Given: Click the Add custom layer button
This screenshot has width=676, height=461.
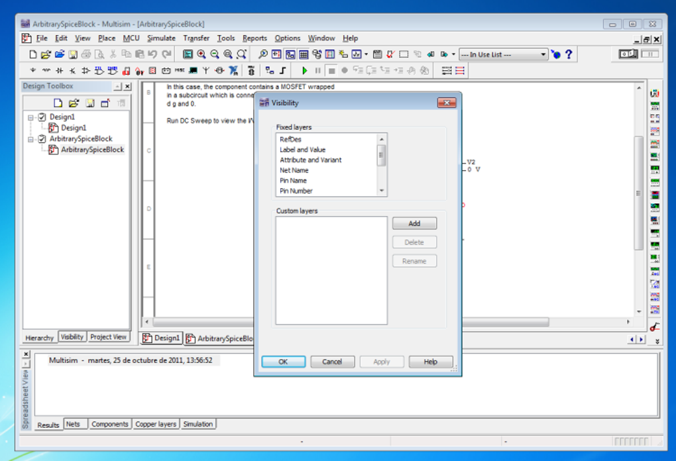Looking at the screenshot, I should (414, 223).
